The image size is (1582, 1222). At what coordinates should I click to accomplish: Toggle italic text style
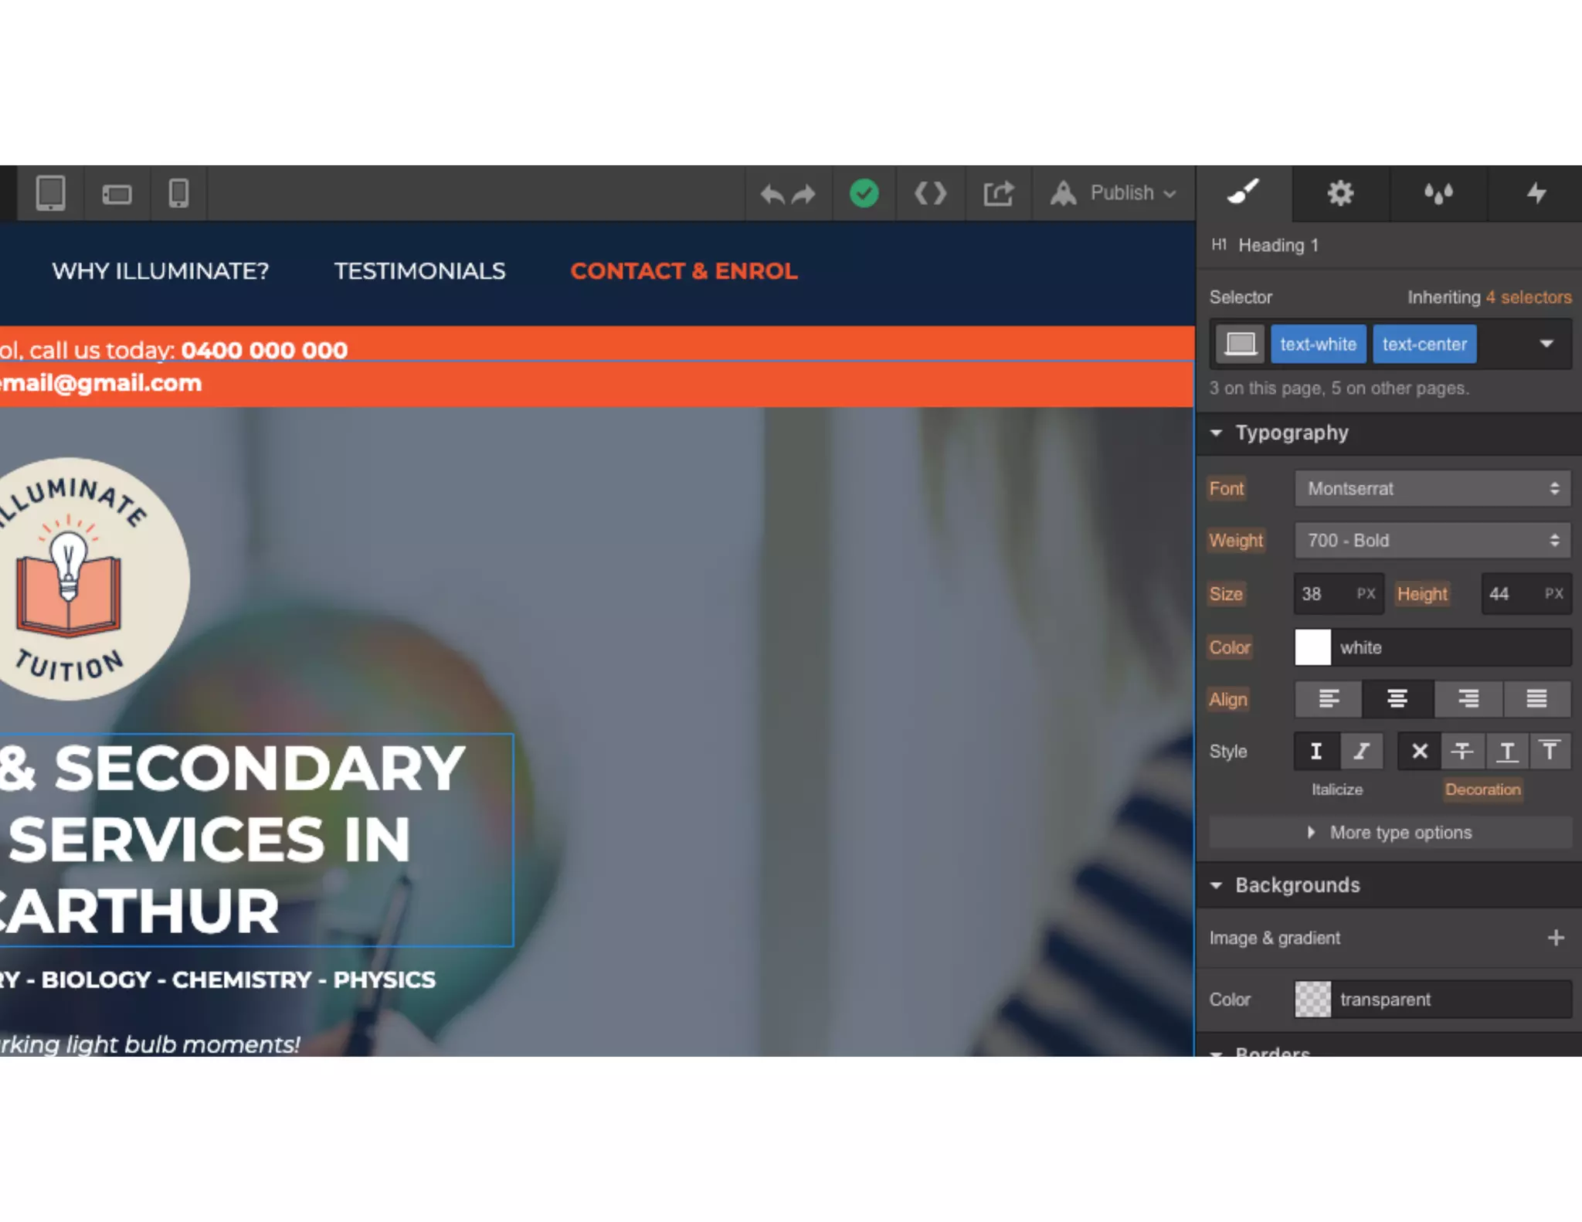click(1361, 751)
